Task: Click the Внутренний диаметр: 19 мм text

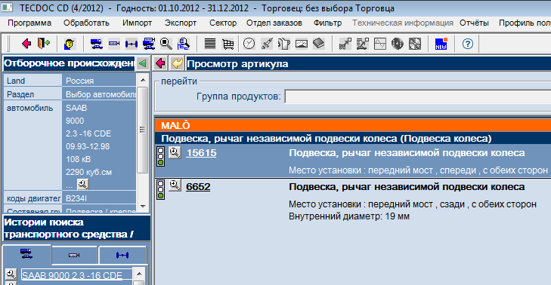Action: 349,216
